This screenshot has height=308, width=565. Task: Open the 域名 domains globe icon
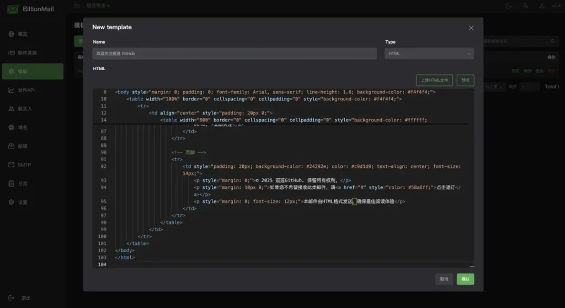tap(12, 128)
